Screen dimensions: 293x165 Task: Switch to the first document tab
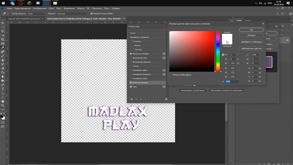point(24,19)
